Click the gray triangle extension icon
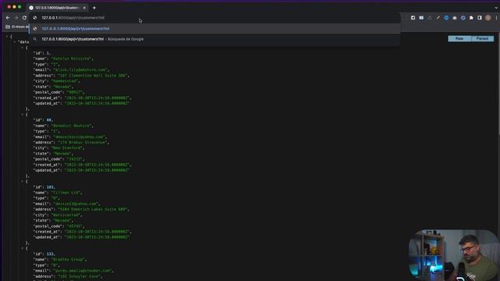This screenshot has width=500, height=281. point(430,18)
